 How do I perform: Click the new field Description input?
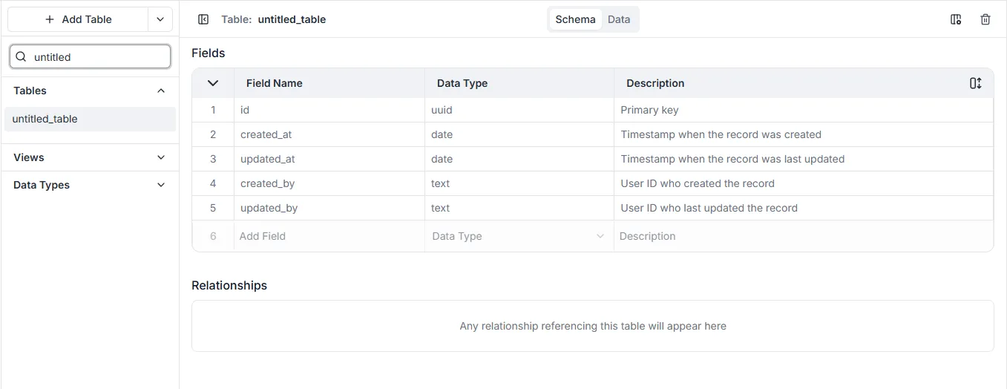[801, 236]
